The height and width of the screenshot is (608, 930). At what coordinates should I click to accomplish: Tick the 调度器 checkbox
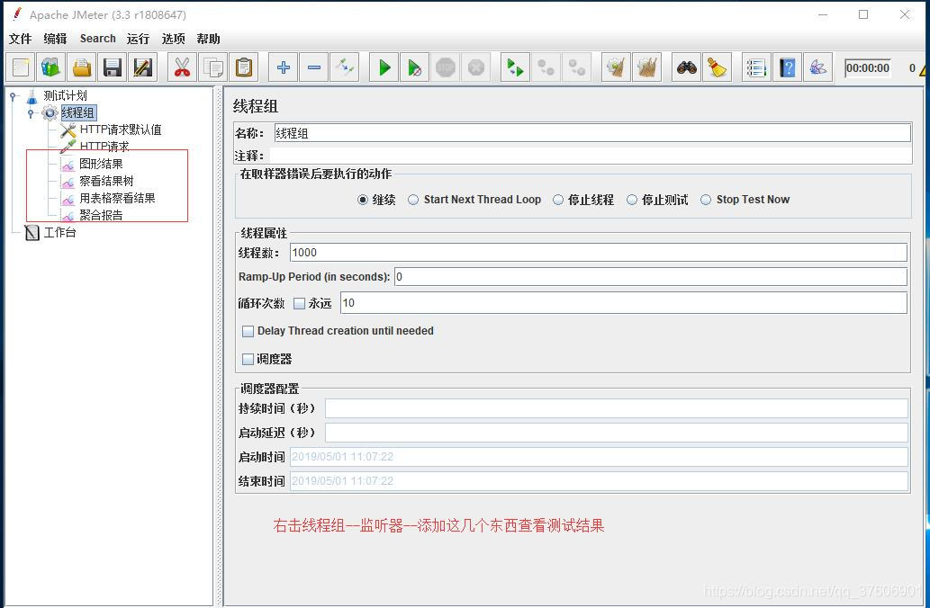pos(248,359)
